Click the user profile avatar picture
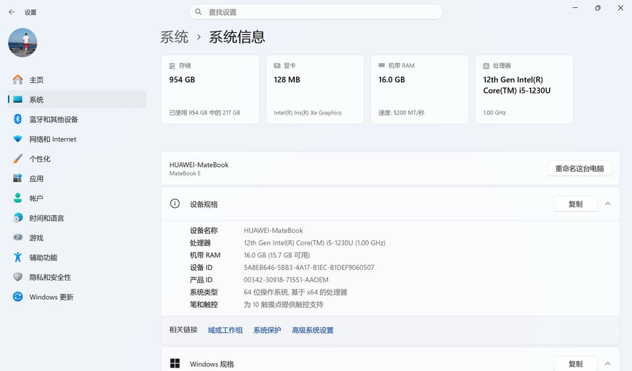Screen dimensions: 632x371 (x=22, y=43)
